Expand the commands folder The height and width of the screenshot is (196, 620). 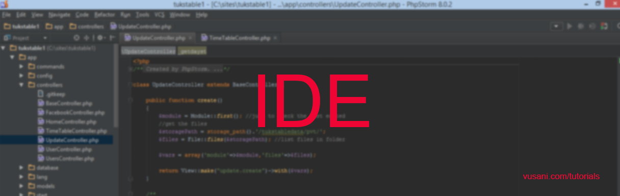pyautogui.click(x=21, y=66)
